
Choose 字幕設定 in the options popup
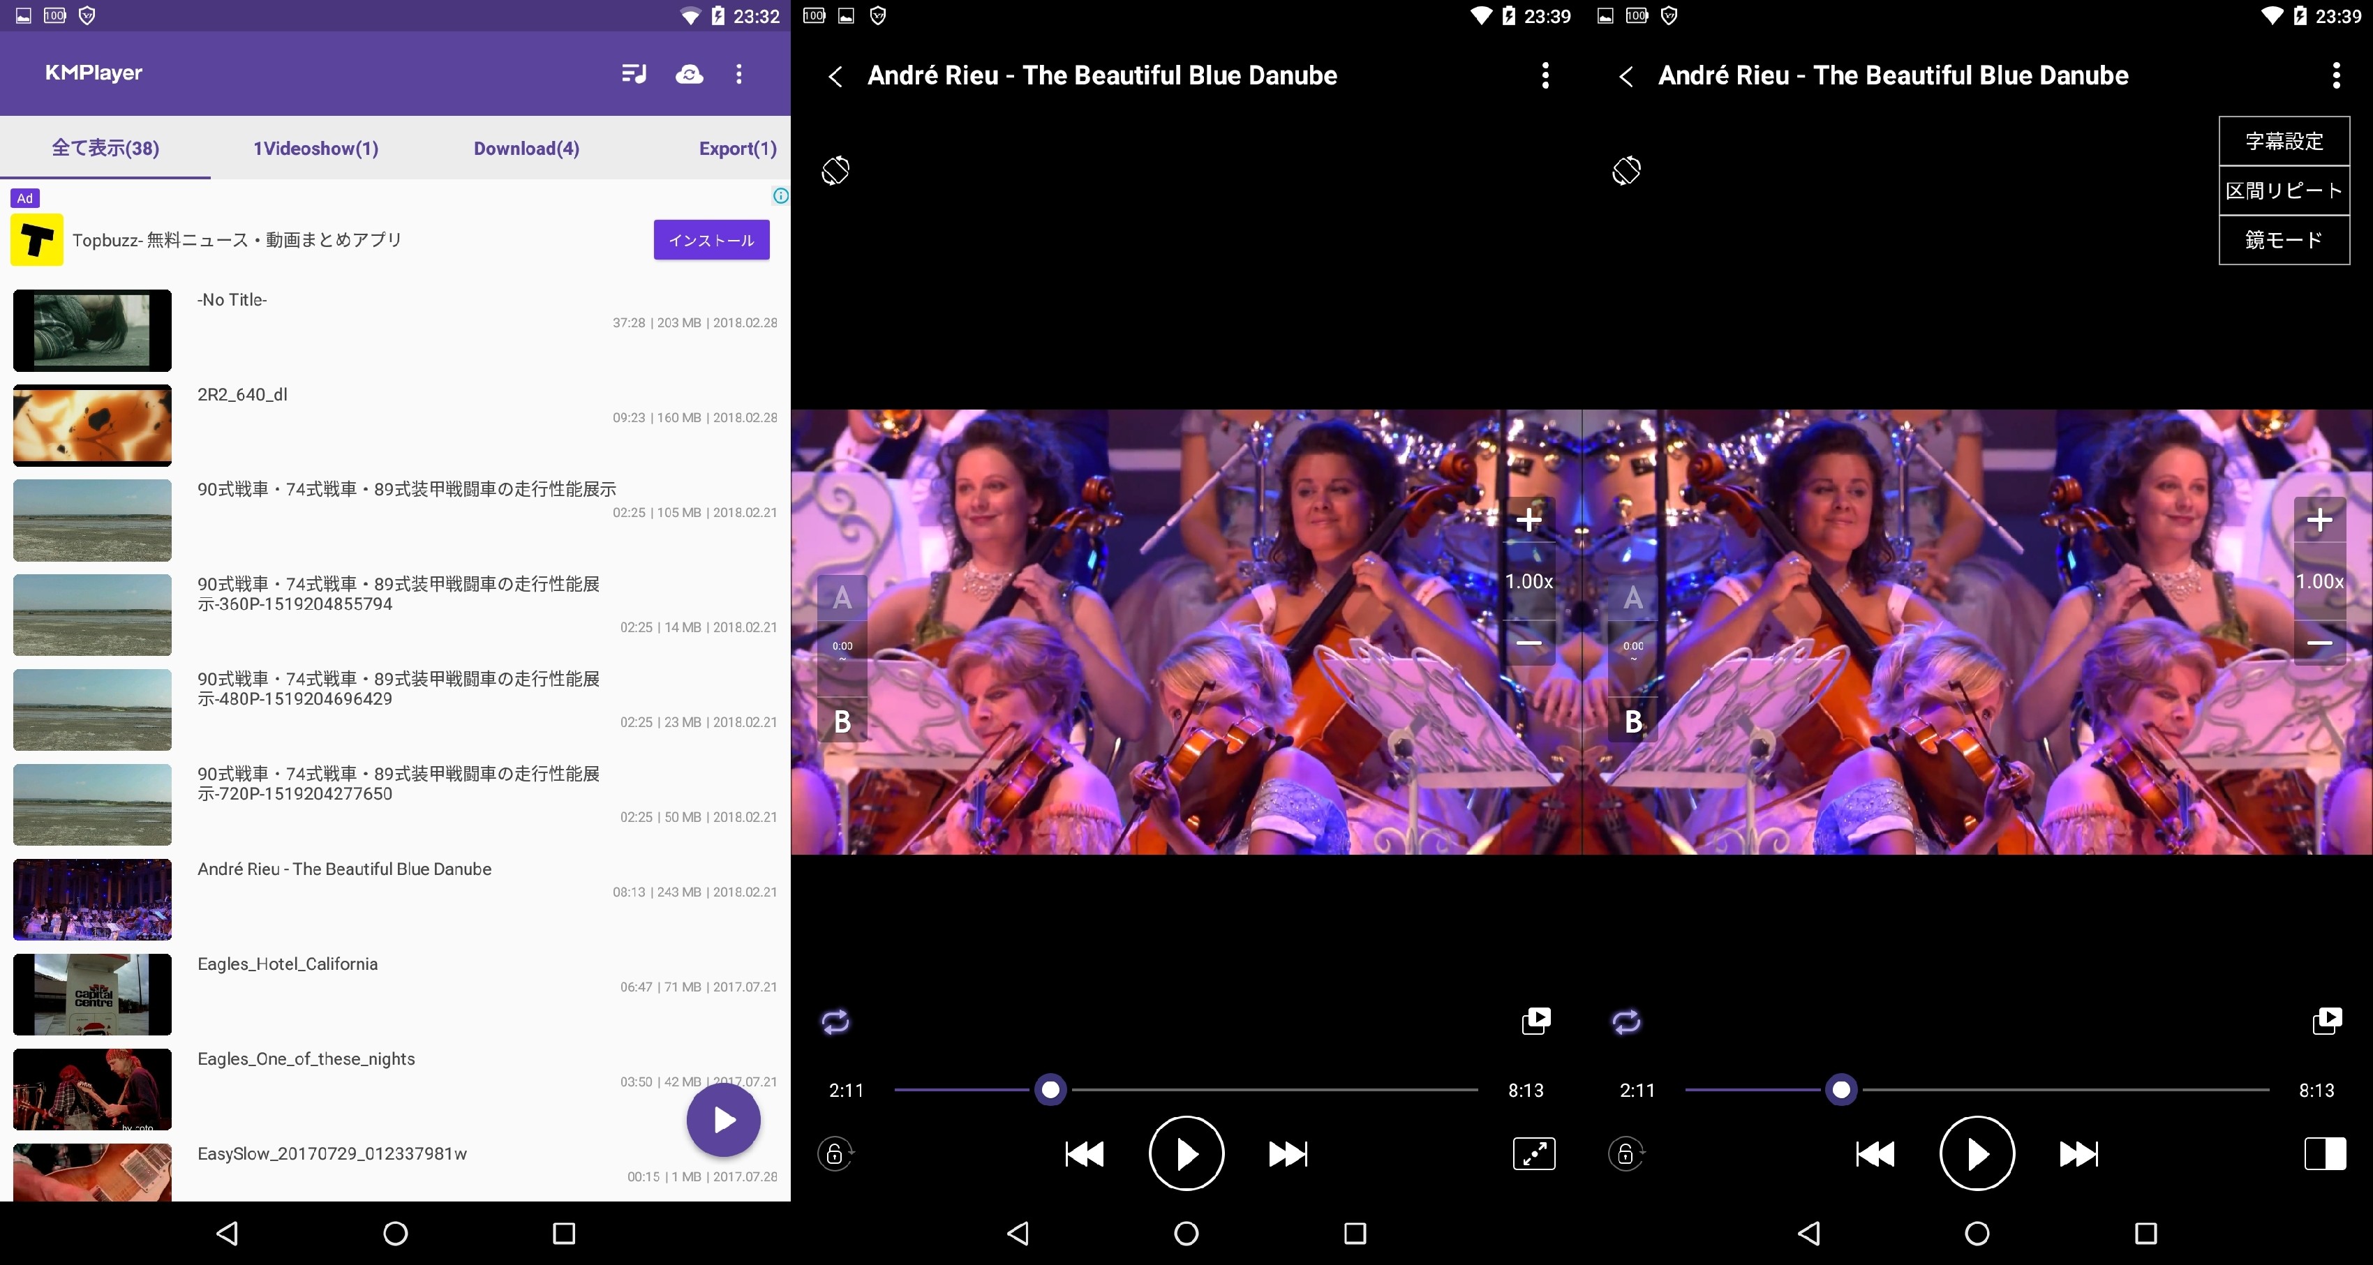point(2284,141)
